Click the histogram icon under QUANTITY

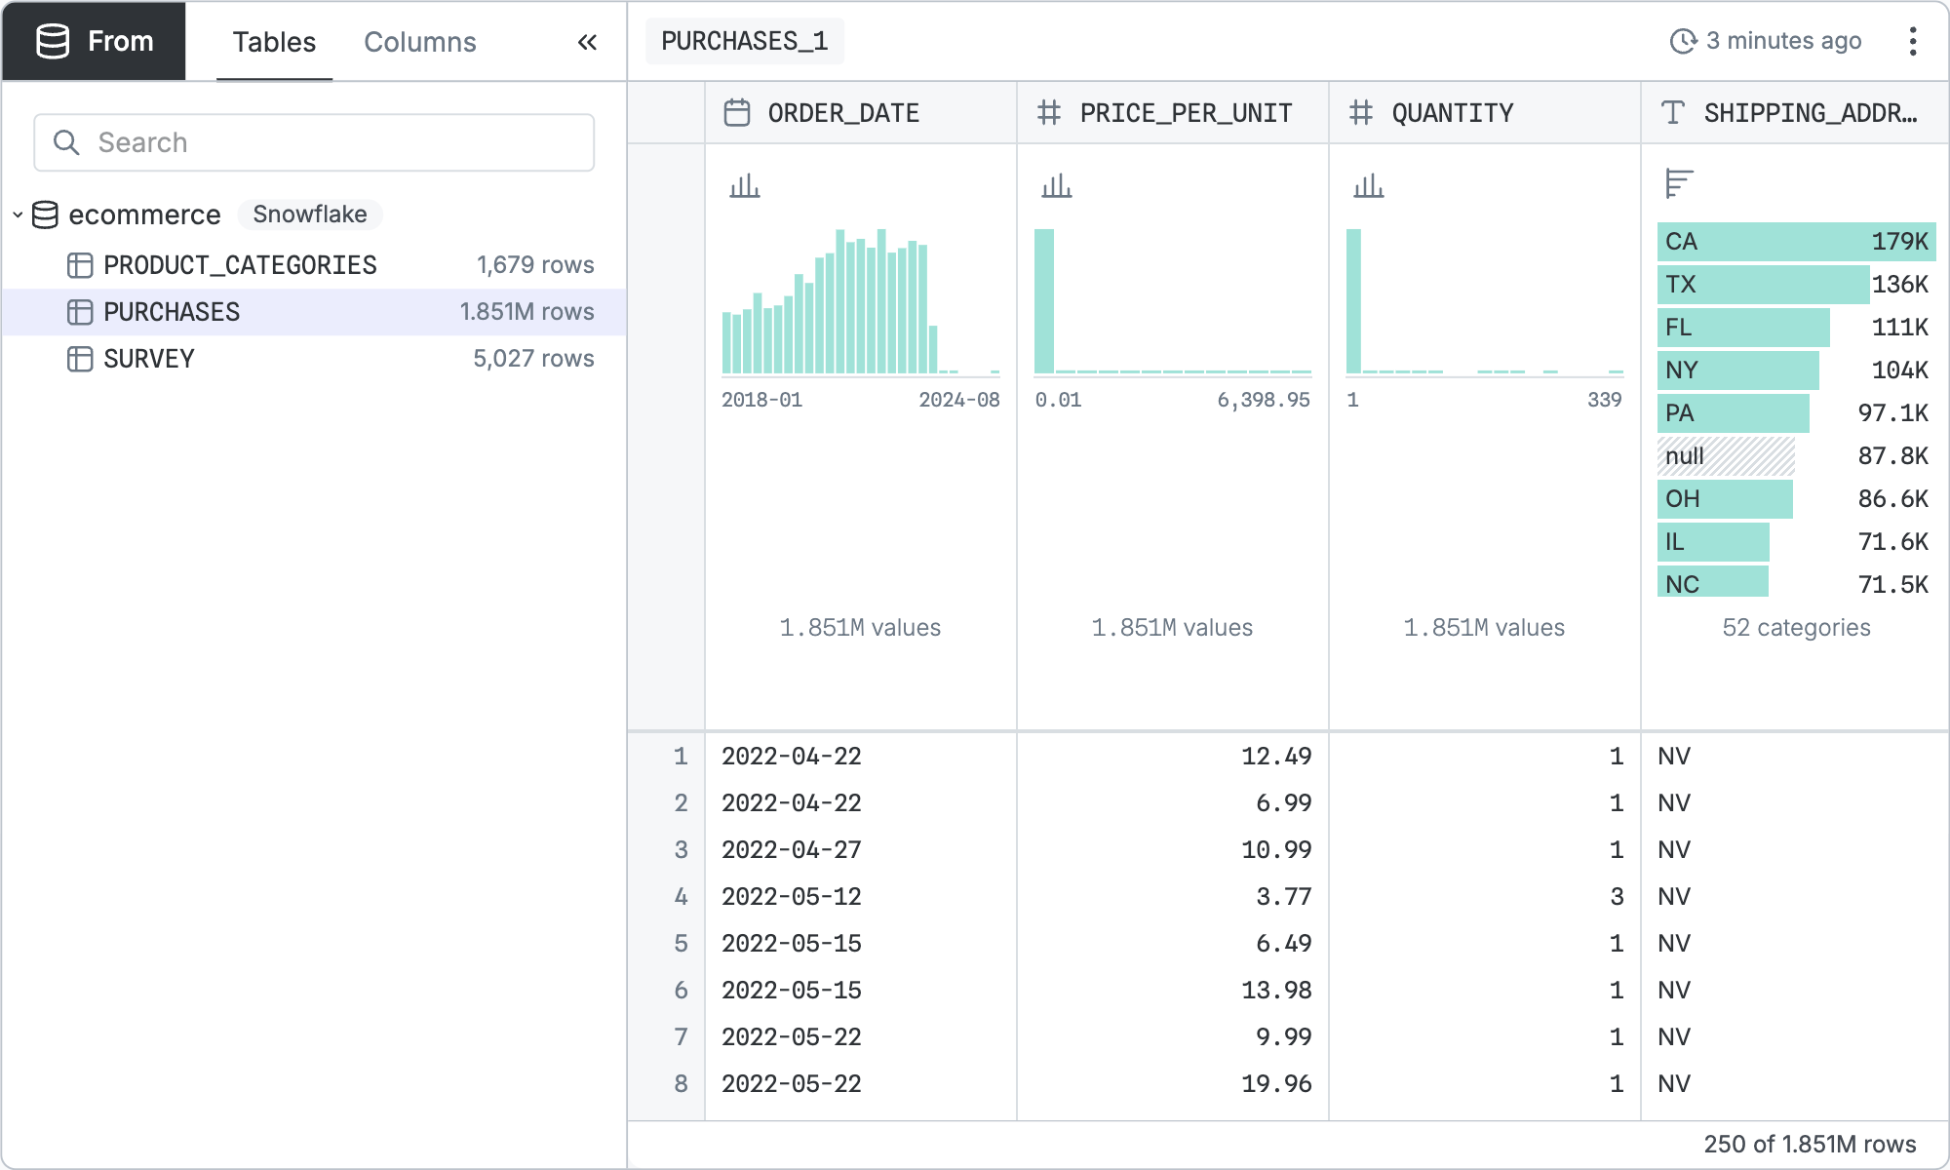1368,185
